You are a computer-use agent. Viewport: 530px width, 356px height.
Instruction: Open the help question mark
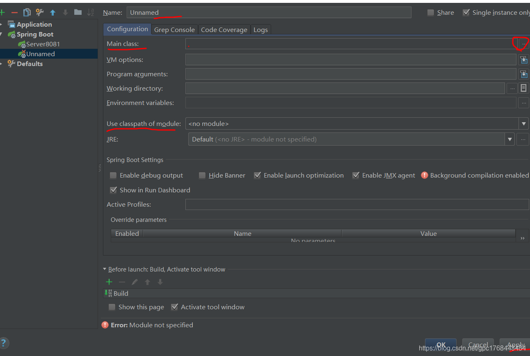(x=3, y=343)
